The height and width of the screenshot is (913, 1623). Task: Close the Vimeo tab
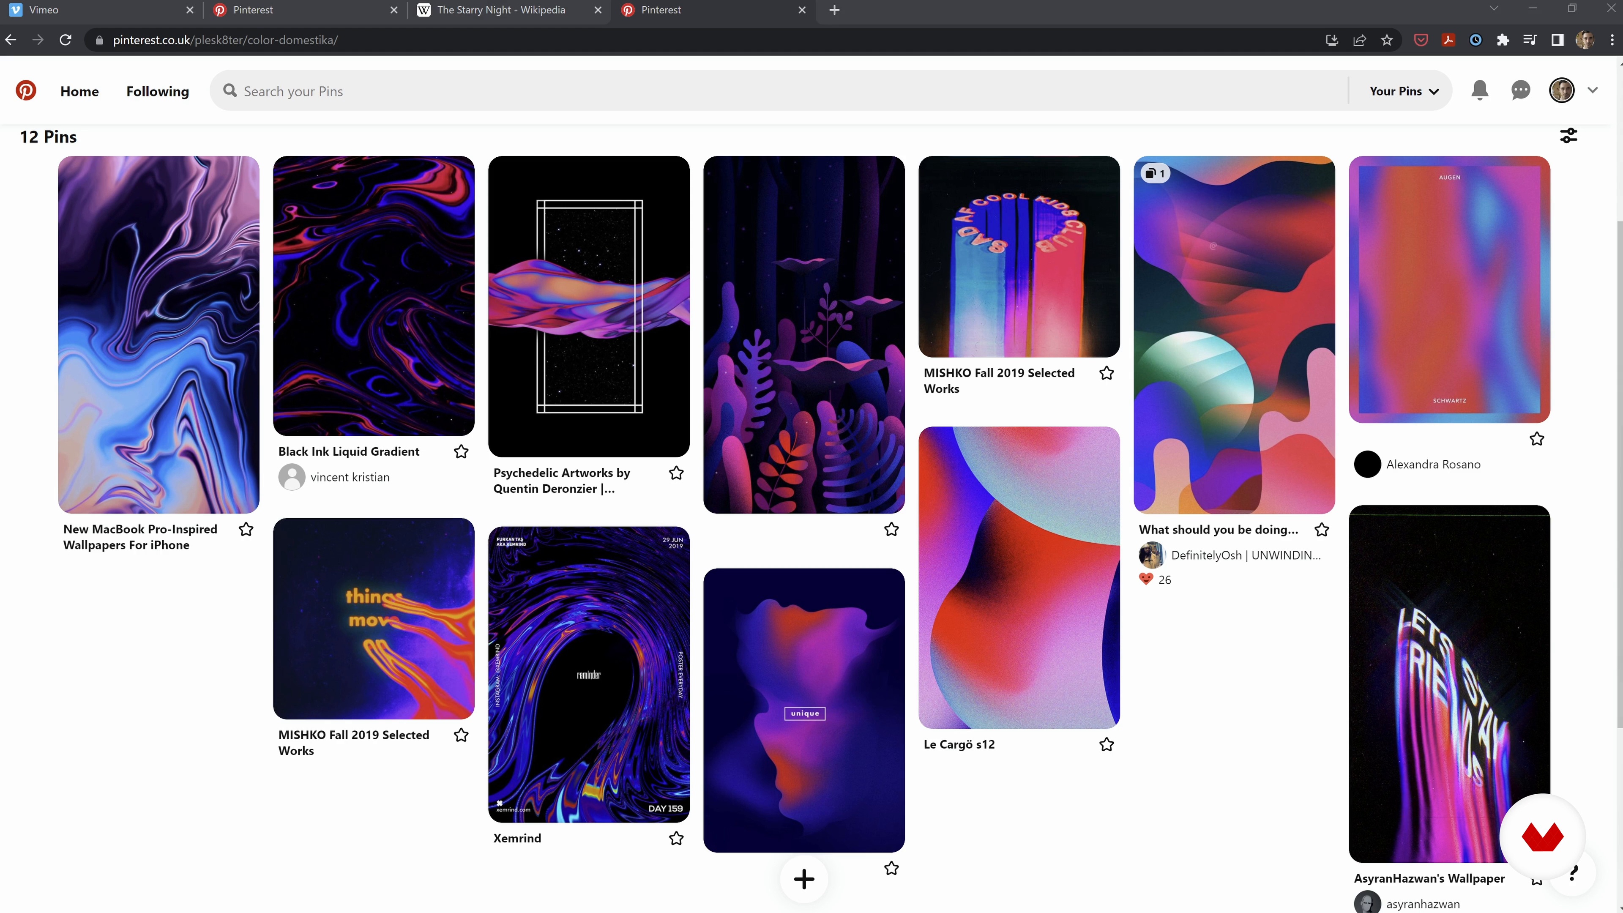(190, 10)
